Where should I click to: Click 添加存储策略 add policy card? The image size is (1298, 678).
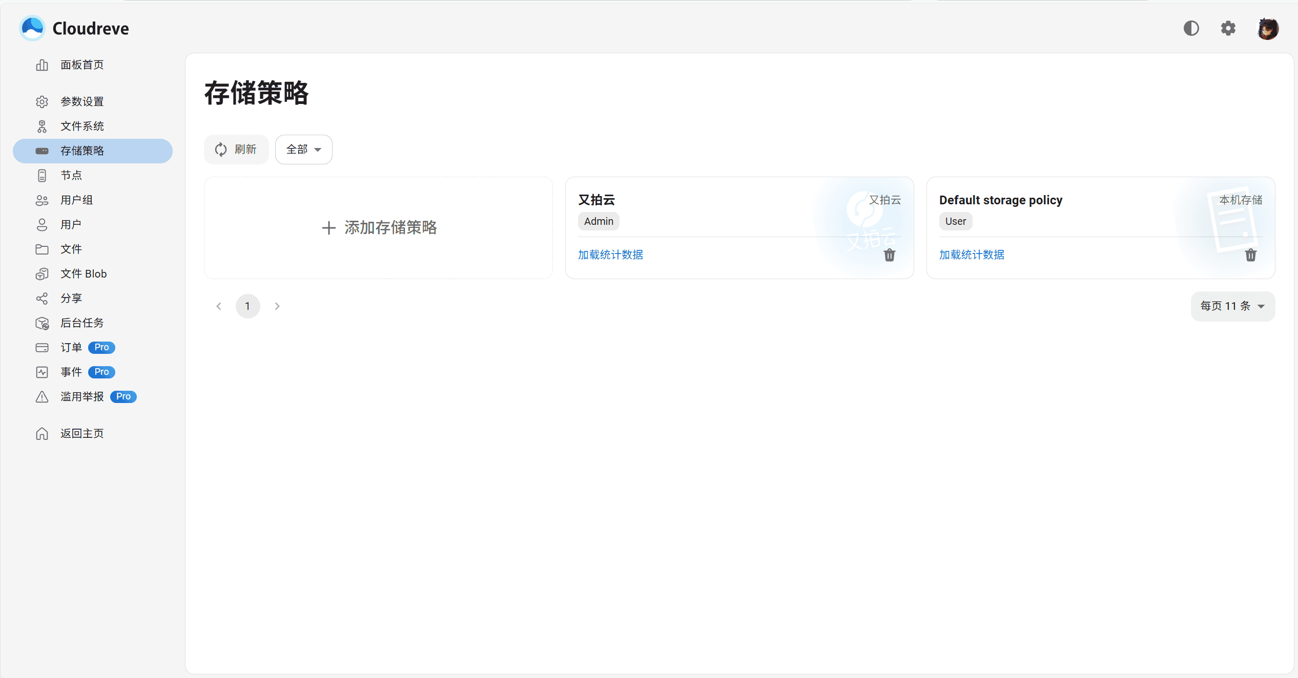[378, 228]
